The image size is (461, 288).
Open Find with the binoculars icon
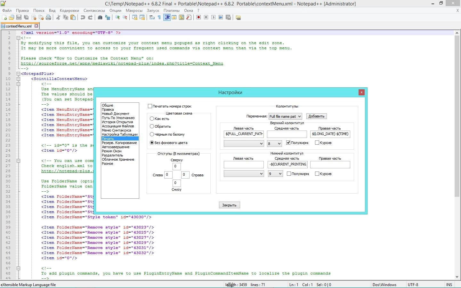pyautogui.click(x=100, y=17)
